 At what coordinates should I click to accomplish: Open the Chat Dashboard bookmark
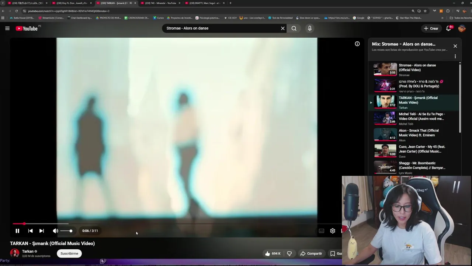coord(80,18)
